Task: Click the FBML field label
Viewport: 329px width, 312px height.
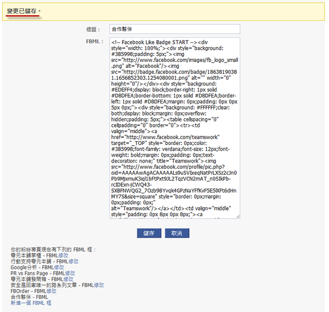Action: (x=95, y=42)
